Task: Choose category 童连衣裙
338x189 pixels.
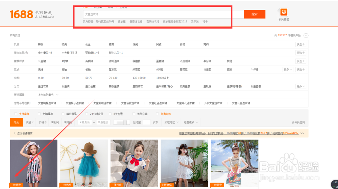Action: 43,86
